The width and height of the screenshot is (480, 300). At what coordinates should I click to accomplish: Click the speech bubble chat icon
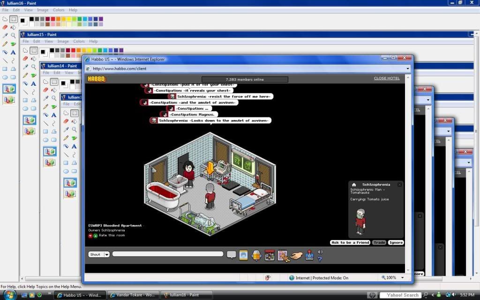pos(231,255)
